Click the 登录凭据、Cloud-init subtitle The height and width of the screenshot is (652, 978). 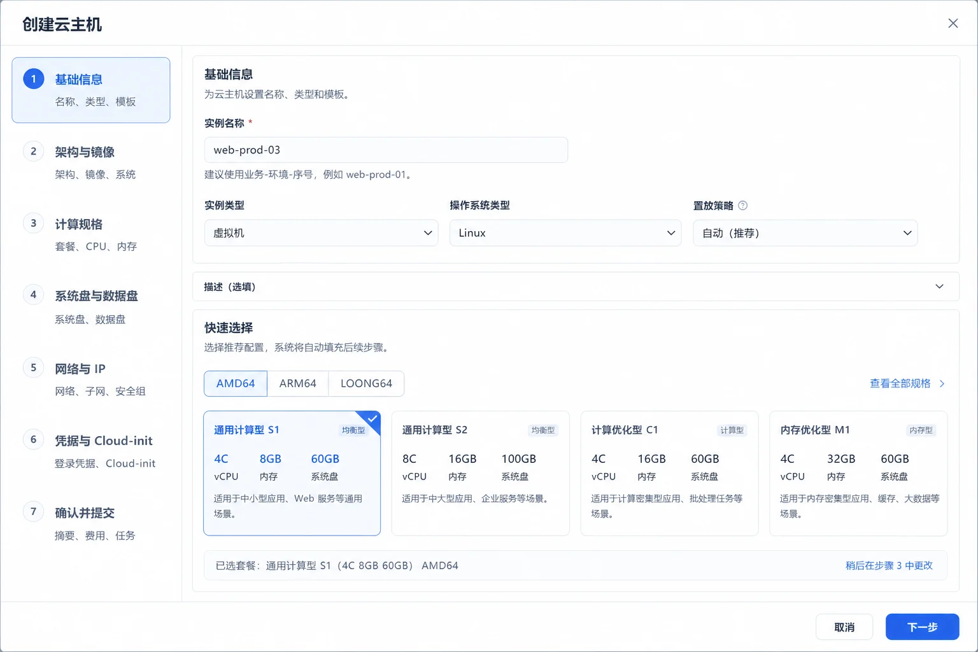tap(105, 464)
